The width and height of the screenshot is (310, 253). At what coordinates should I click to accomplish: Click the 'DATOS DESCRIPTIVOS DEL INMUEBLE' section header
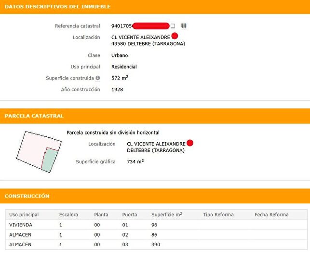click(x=57, y=7)
